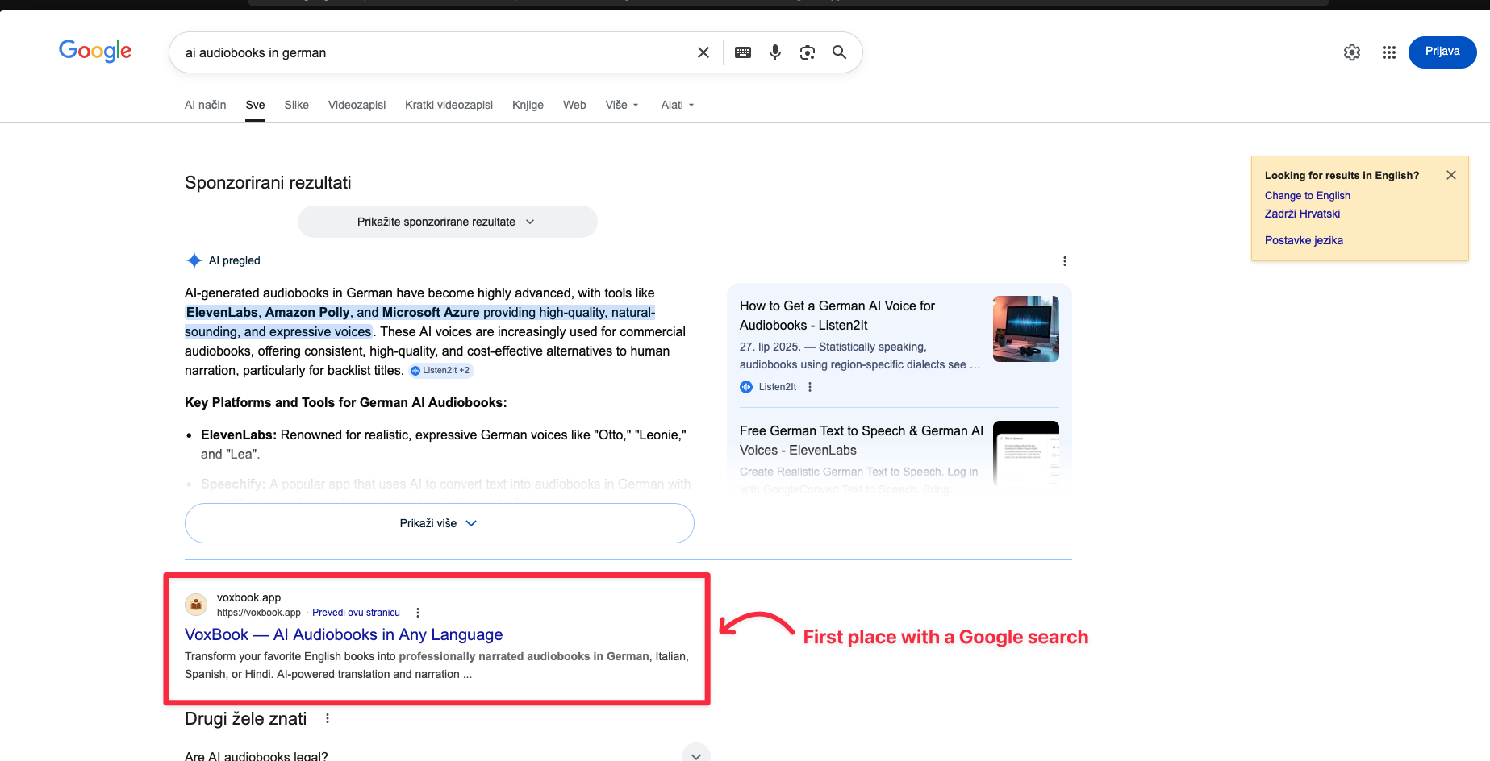Screen dimensions: 1490x761
Task: Click the https://voxbook.app URL text
Action: (259, 613)
